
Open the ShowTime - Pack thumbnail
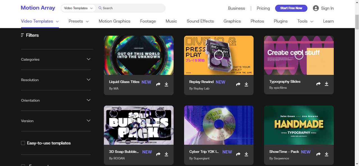click(299, 125)
